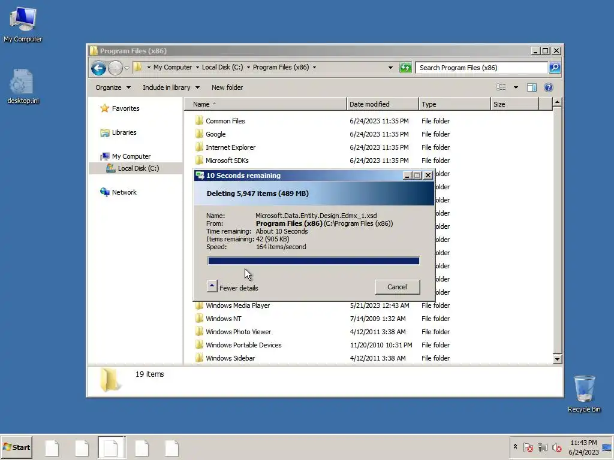Expand address bar history dropdown
The height and width of the screenshot is (460, 614).
click(390, 68)
